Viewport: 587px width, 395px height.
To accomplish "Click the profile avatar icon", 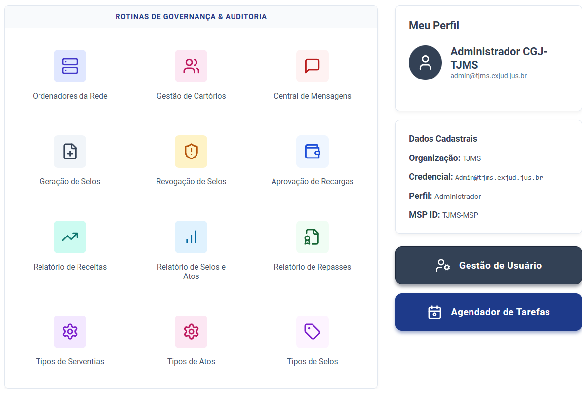I will 425,63.
